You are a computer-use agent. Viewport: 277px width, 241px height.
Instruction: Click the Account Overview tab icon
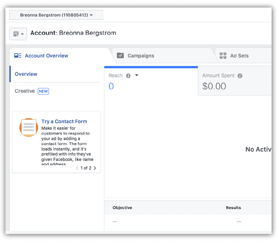(18, 56)
